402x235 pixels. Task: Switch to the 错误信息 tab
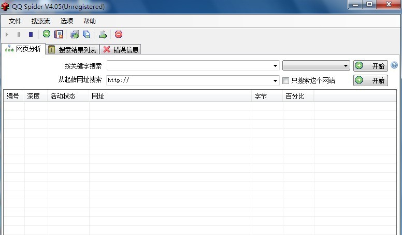pyautogui.click(x=121, y=50)
